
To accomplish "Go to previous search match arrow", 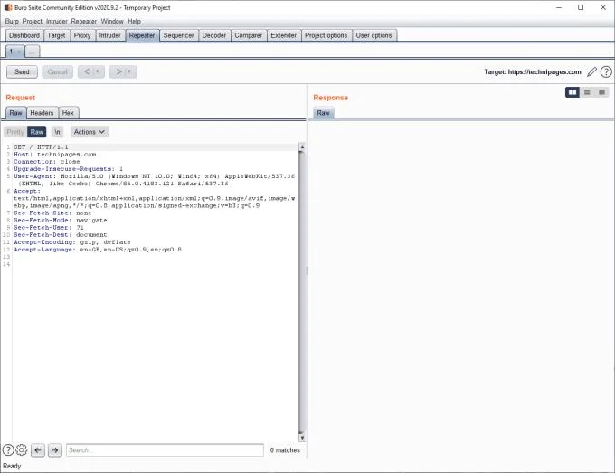I will click(x=38, y=450).
